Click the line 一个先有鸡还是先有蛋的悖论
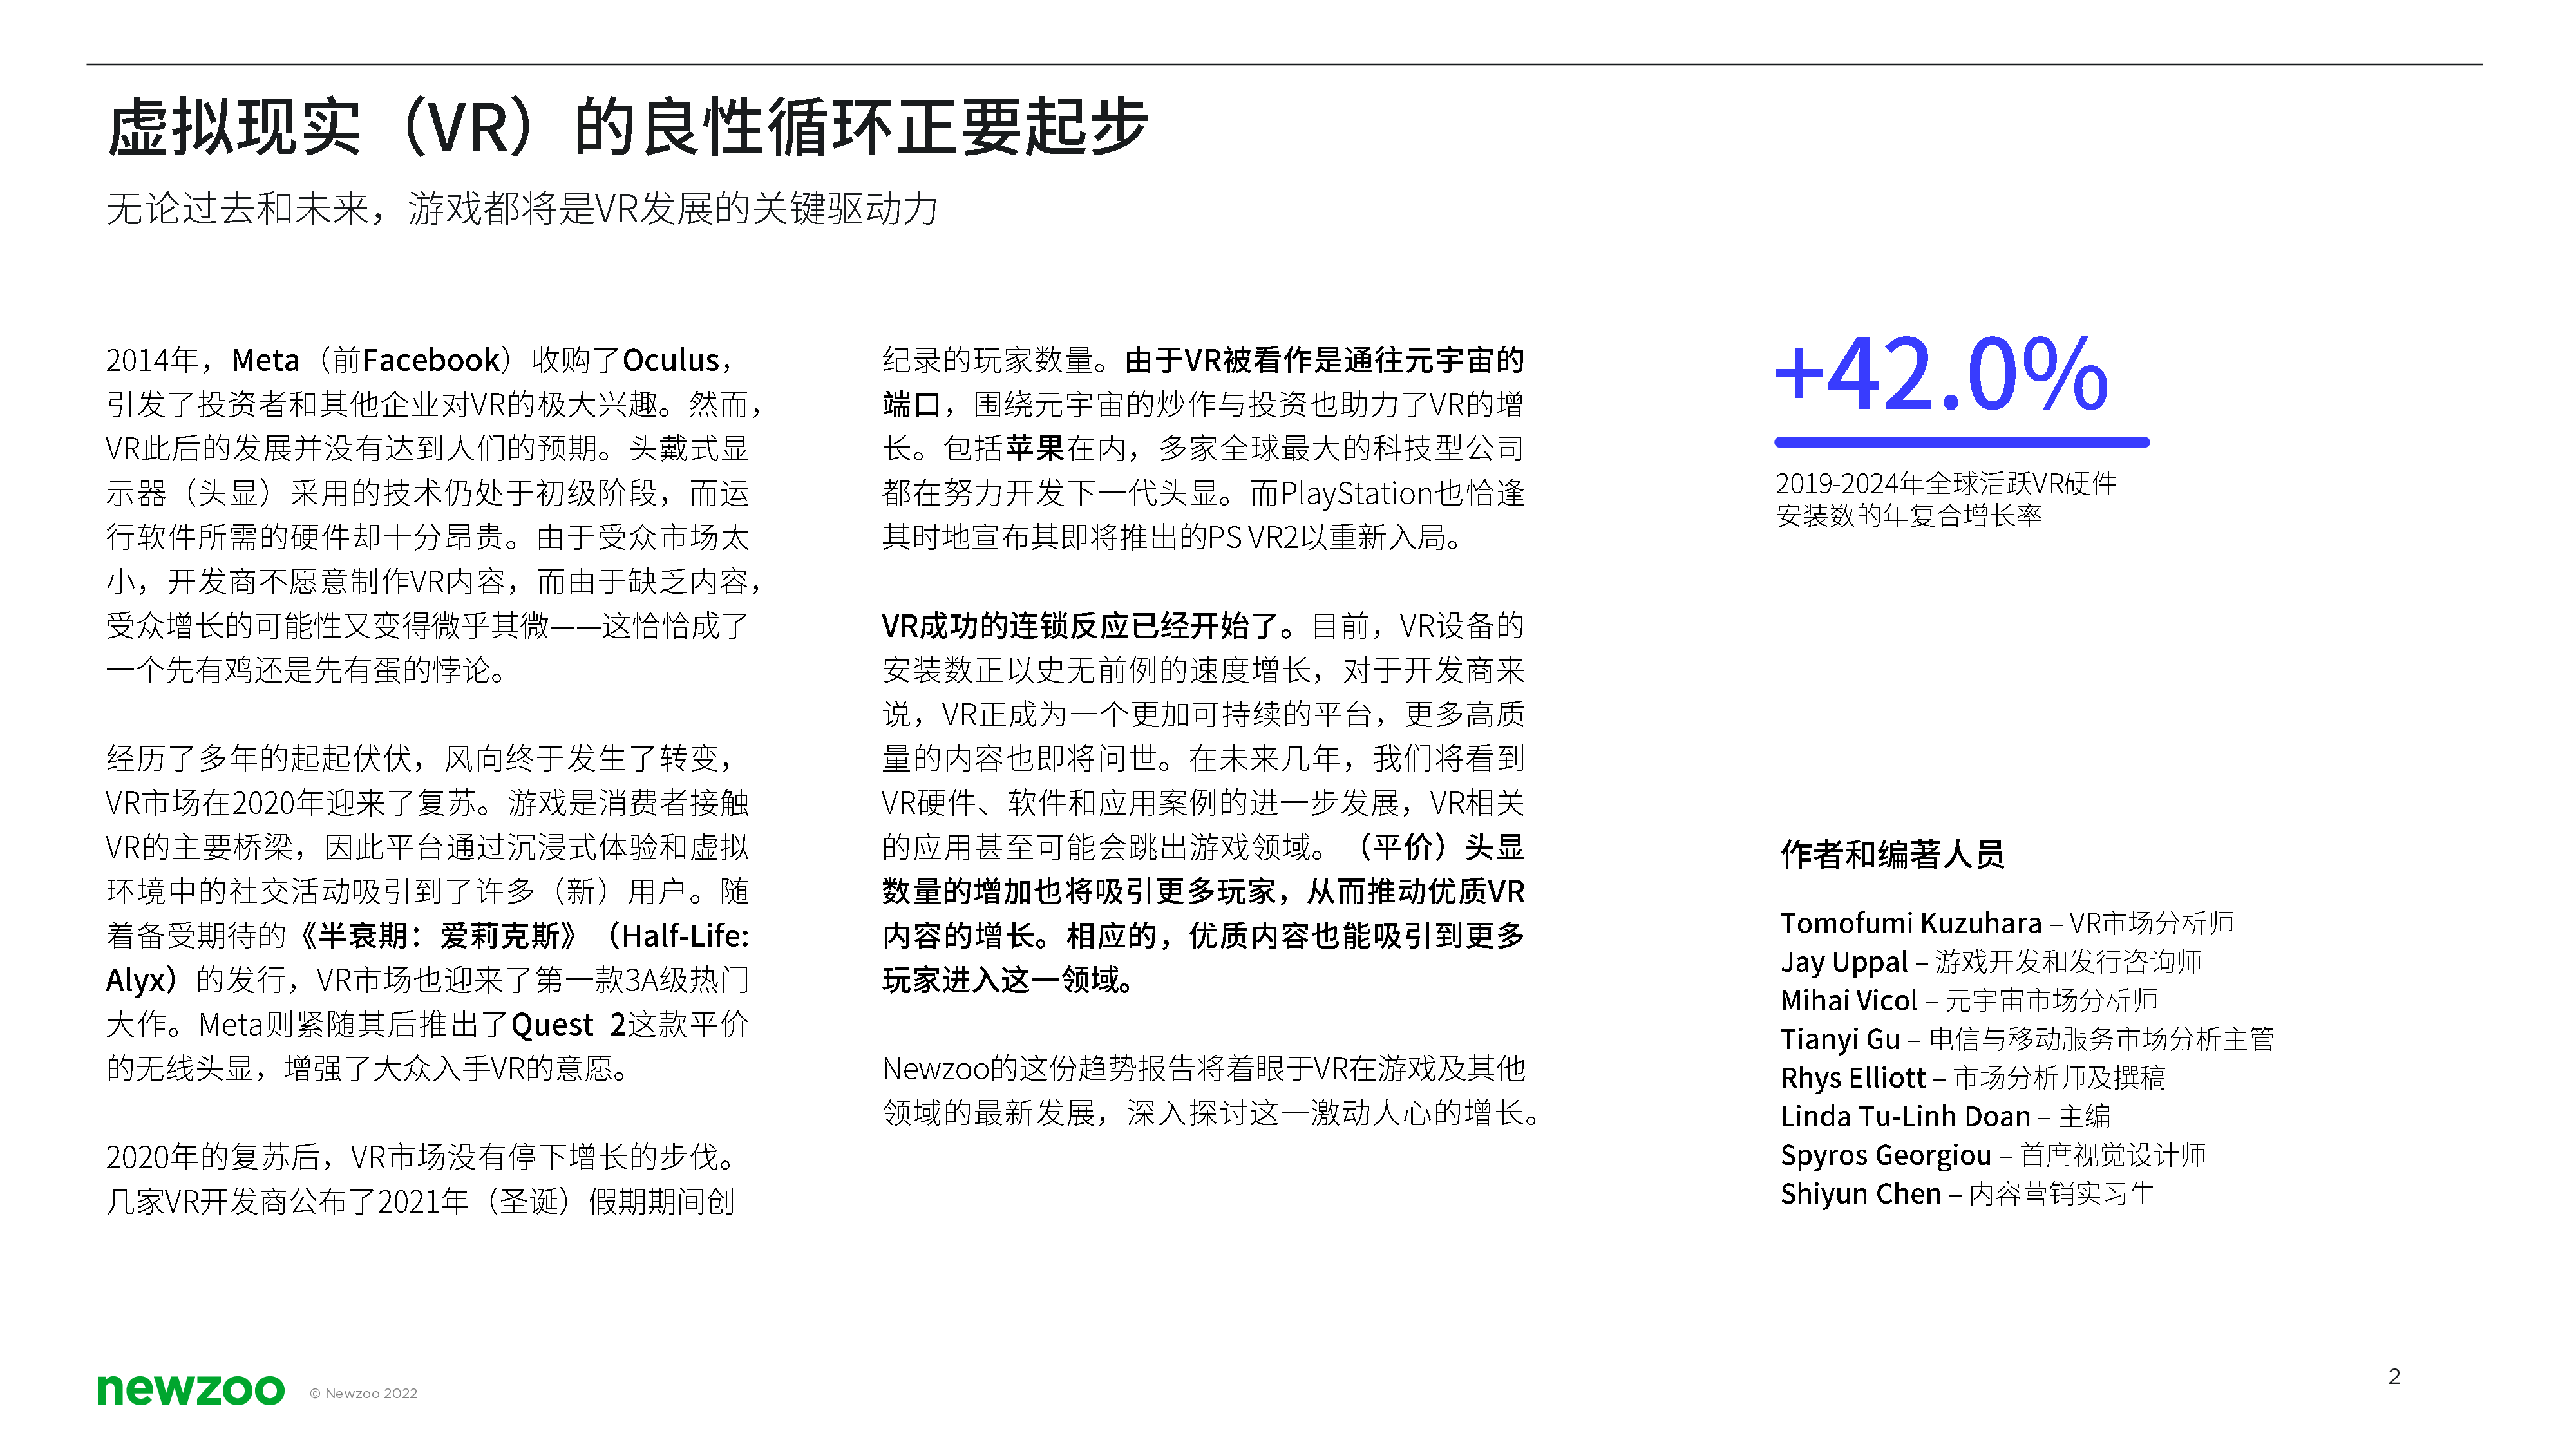This screenshot has height=1449, width=2576. pyautogui.click(x=308, y=670)
